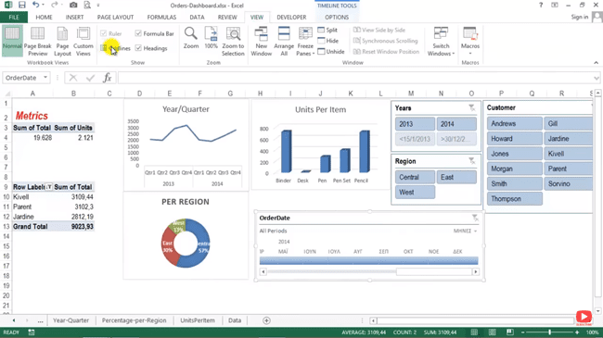Toggle the Headings checkbox

138,48
